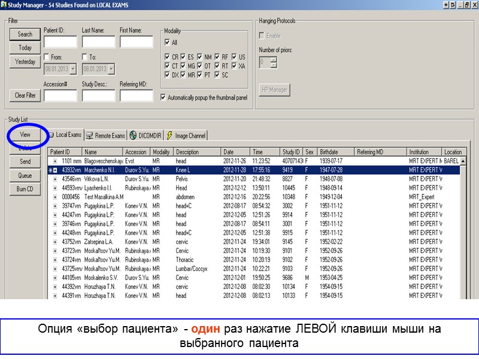
Task: Uncheck the XA modality checkbox
Action: coord(234,66)
